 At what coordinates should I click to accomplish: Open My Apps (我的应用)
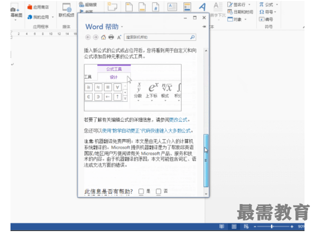(38, 17)
